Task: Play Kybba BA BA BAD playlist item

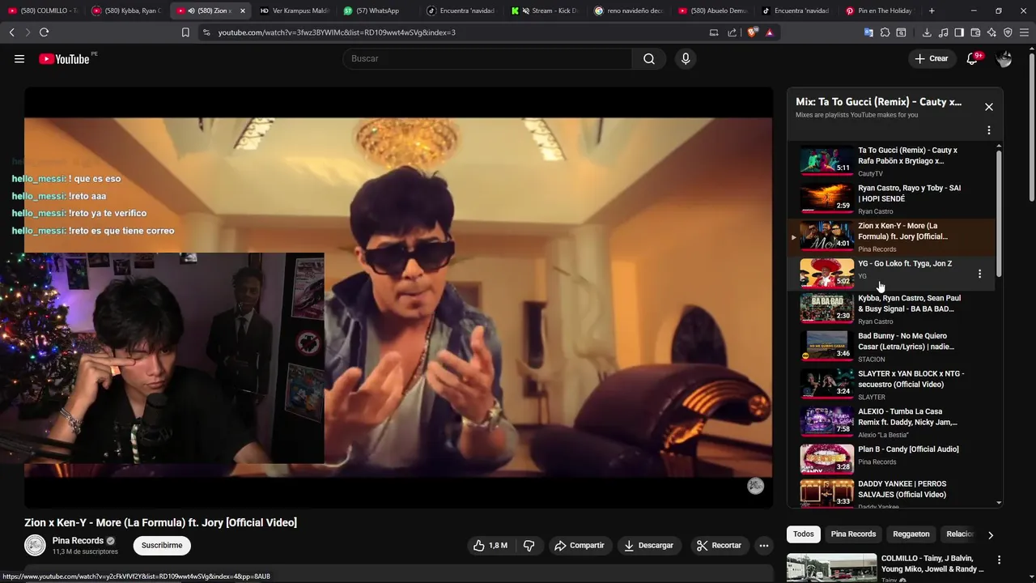Action: (x=890, y=309)
